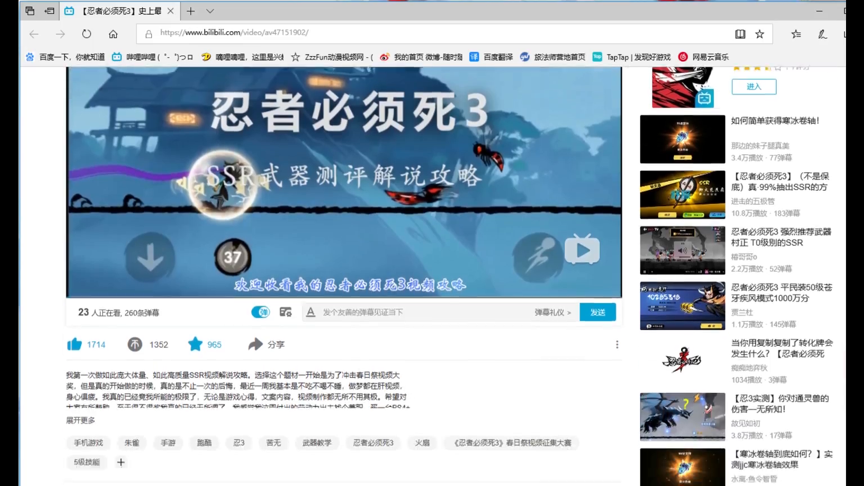Add page to favorites star icon

click(x=759, y=34)
